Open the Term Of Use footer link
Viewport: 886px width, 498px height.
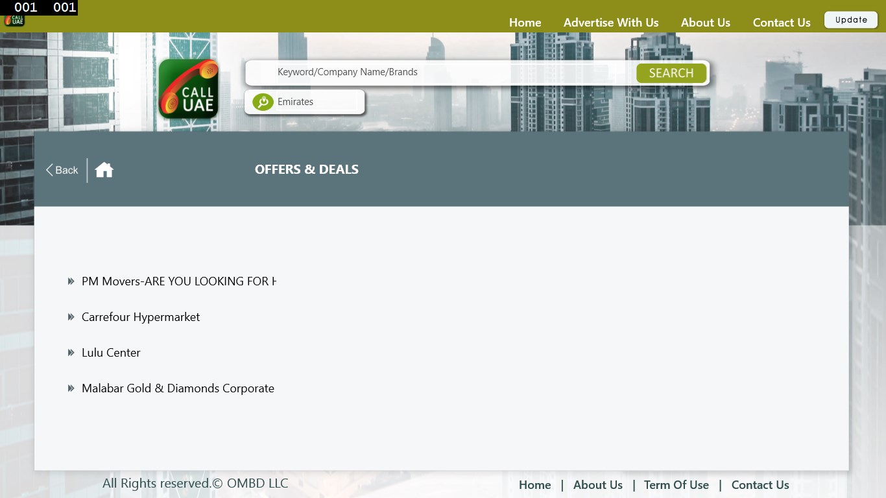click(676, 484)
